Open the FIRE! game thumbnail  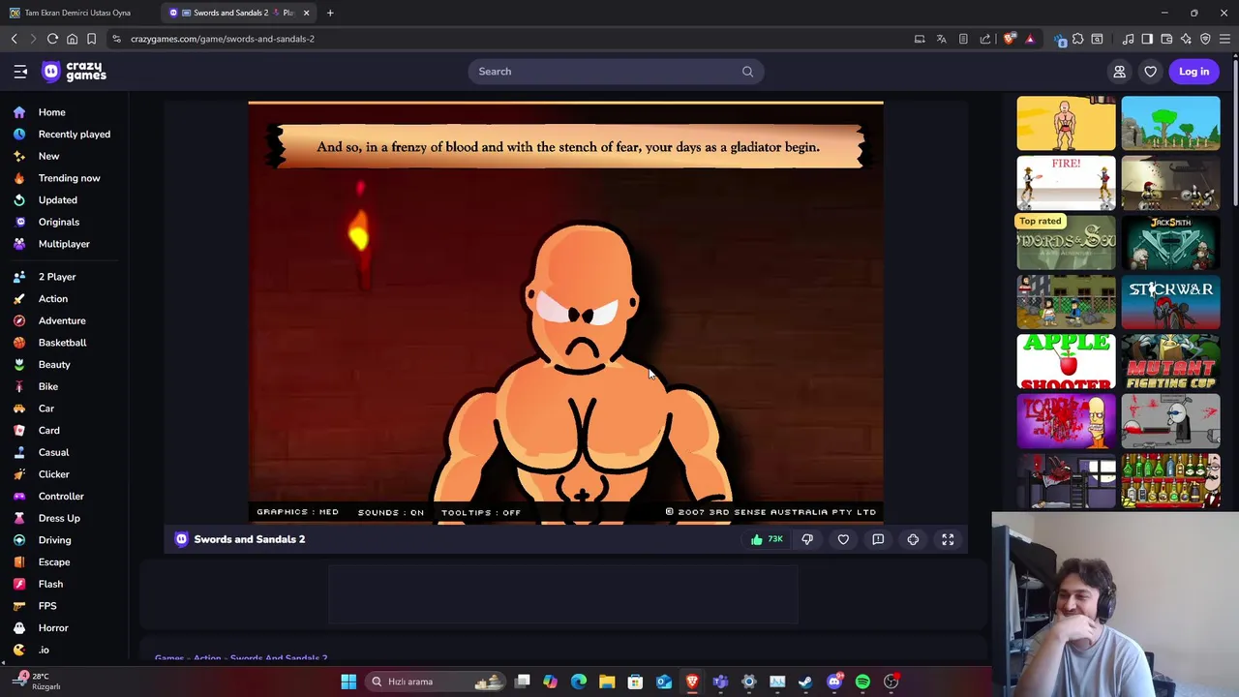point(1066,183)
